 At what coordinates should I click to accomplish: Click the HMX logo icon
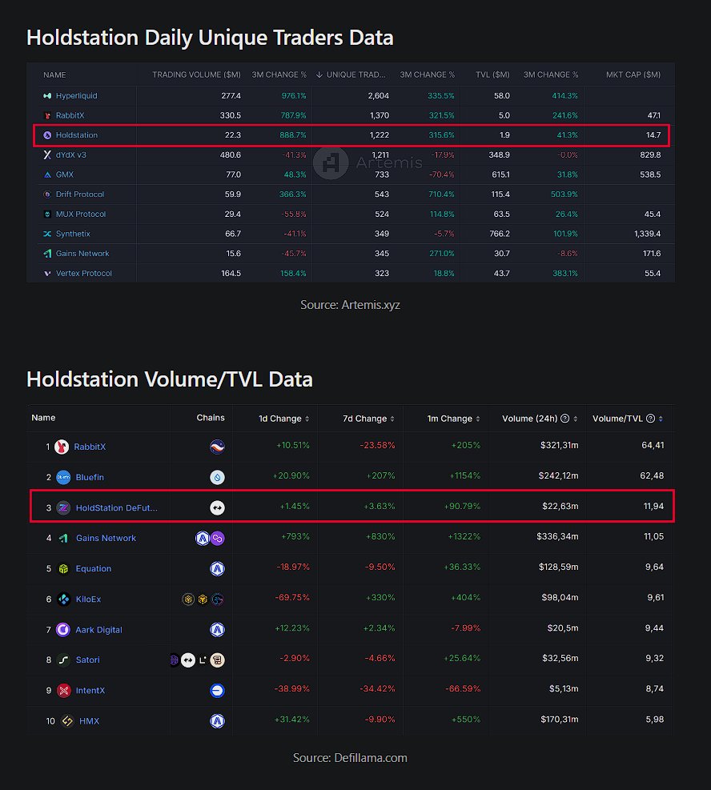click(67, 721)
